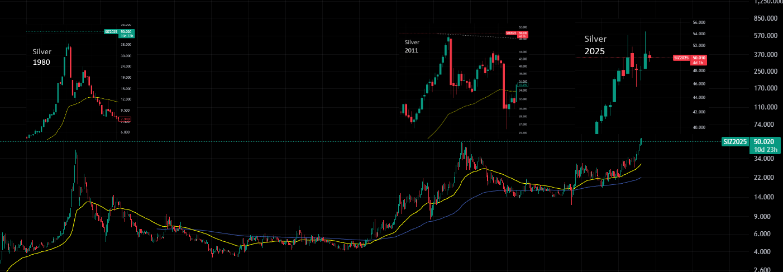
Task: Select the red 7.940 price tag
Action: tap(126, 119)
